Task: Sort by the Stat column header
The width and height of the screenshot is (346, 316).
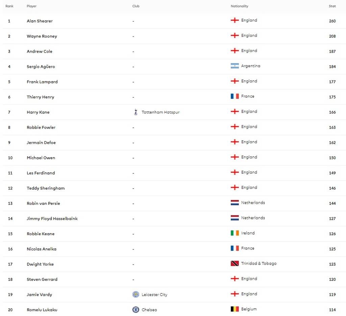Action: pos(332,6)
